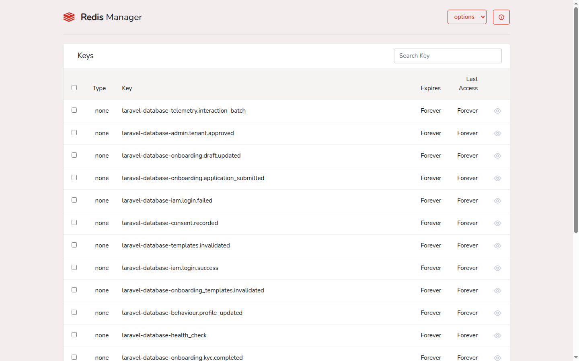View onboarding_templates.invalidated with eye icon
This screenshot has width=579, height=361.
pyautogui.click(x=497, y=290)
